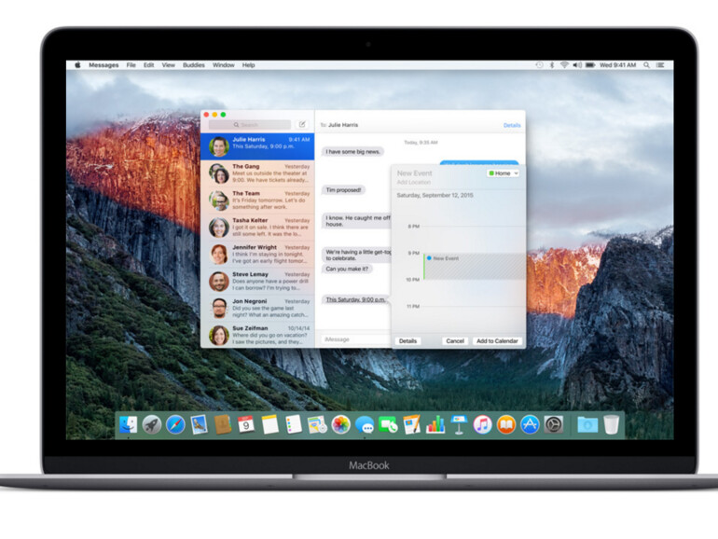Open Maps app in the dock
Viewport: 718px width, 539px height.
[317, 424]
